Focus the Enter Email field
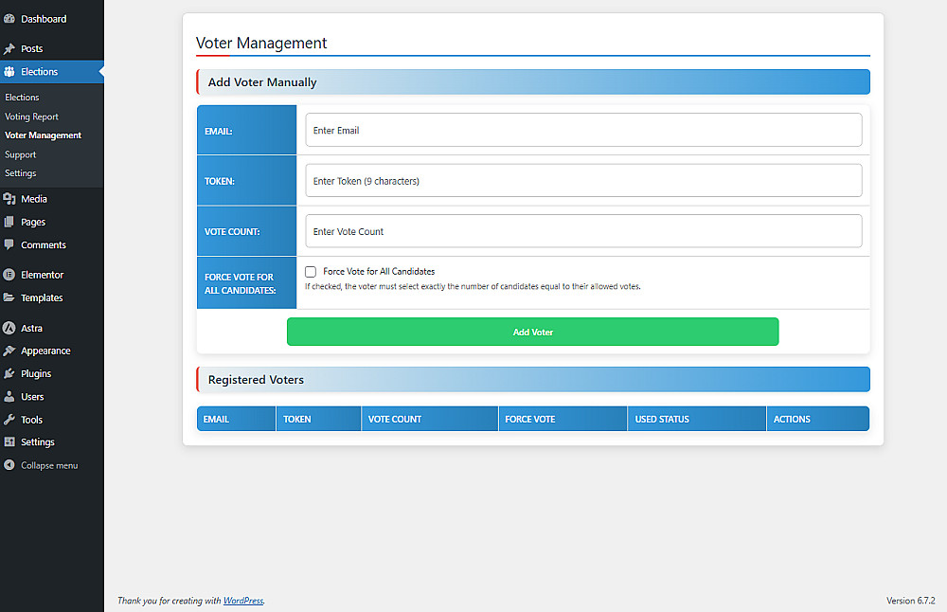947x612 pixels. point(583,130)
